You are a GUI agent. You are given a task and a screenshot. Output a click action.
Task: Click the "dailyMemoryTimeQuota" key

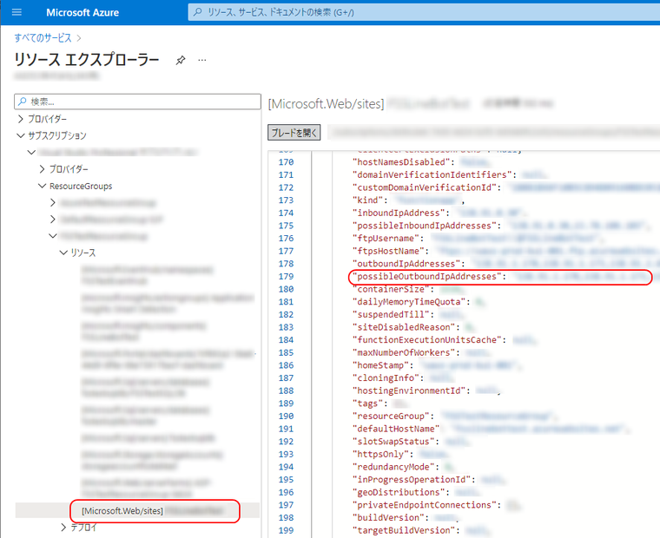pos(409,302)
